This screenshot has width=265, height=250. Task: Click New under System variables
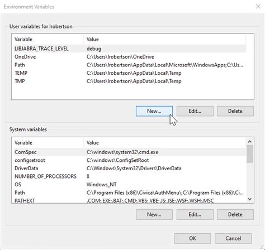154,214
